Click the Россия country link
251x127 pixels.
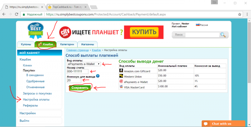pos(204,25)
